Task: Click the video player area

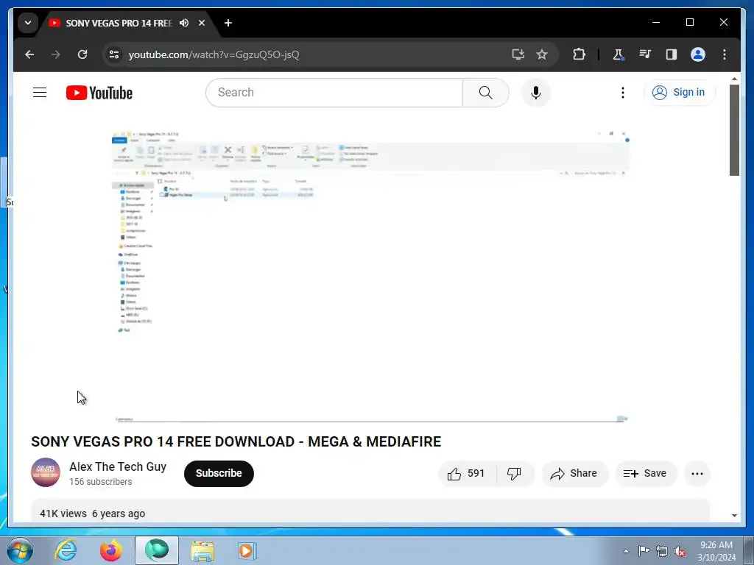Action: (x=370, y=275)
